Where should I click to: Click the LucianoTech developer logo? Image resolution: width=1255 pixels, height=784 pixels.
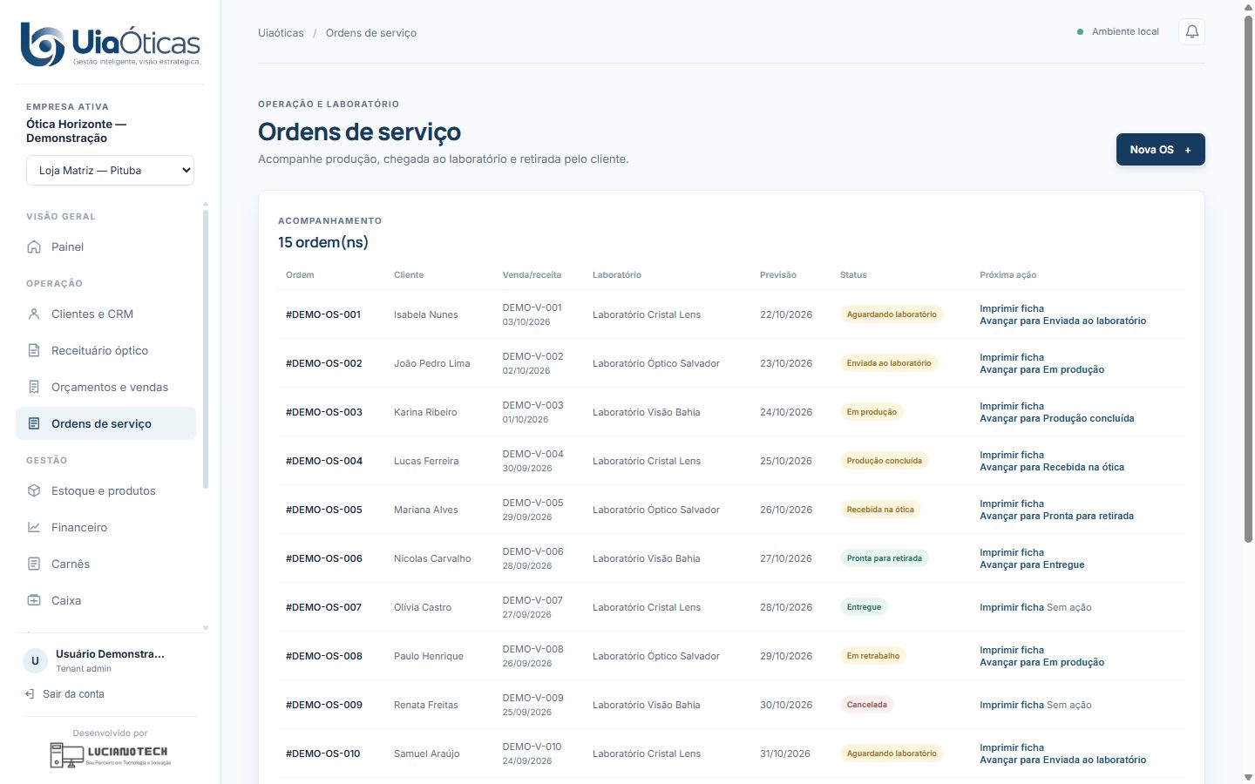[110, 754]
